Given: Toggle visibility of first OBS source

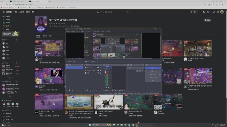Looking at the screenshot, I should click(x=98, y=68).
